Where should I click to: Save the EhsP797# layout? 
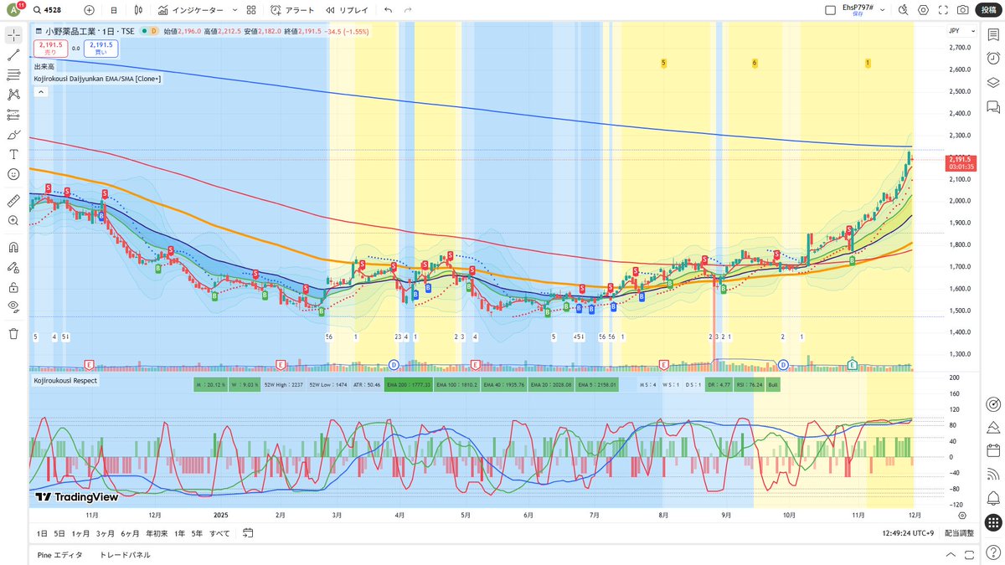[x=858, y=10]
